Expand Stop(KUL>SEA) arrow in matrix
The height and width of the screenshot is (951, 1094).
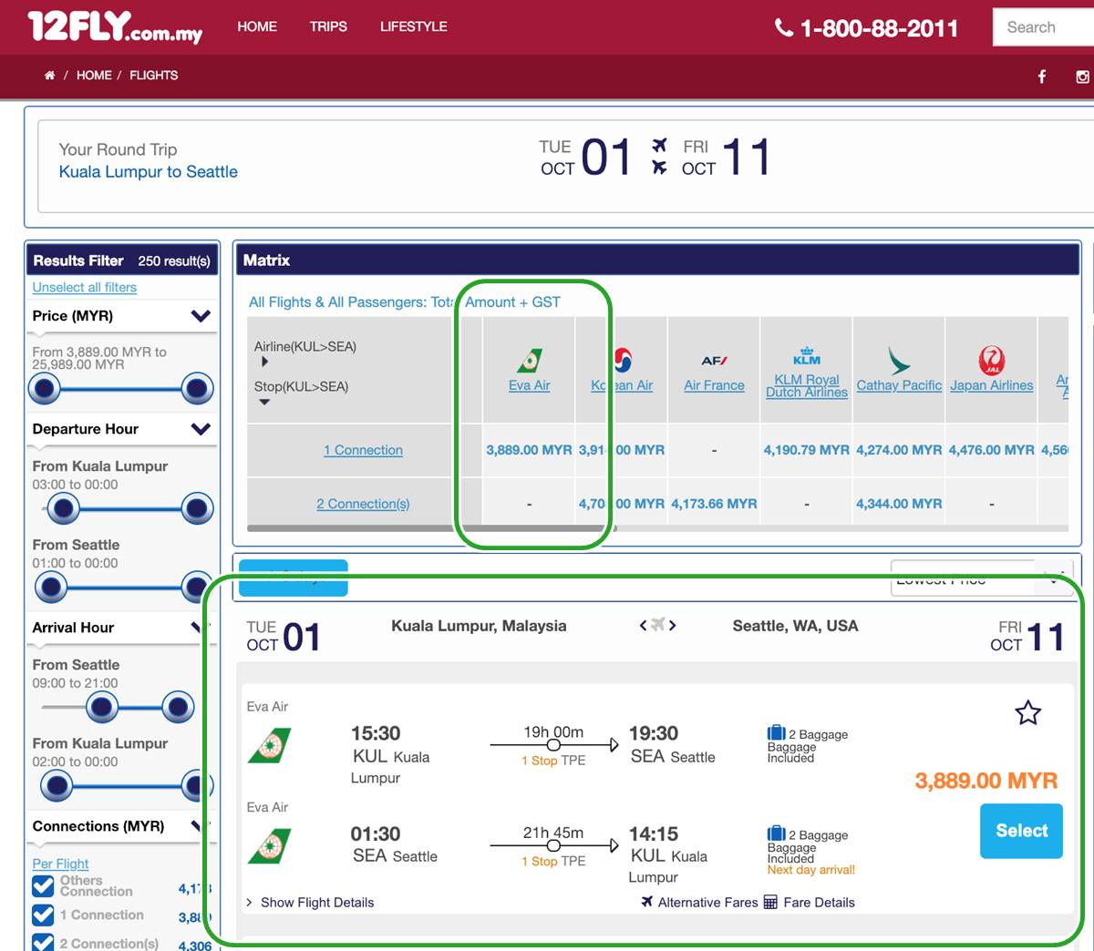(x=264, y=402)
